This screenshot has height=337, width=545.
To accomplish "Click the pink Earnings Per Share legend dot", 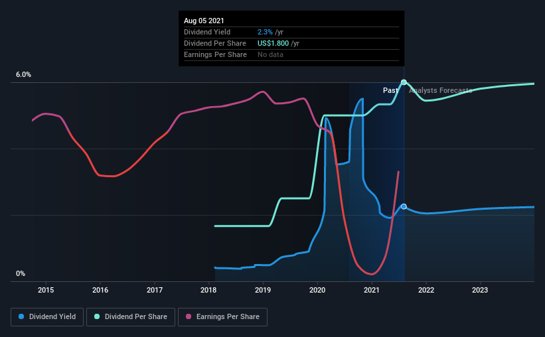I will 189,316.
